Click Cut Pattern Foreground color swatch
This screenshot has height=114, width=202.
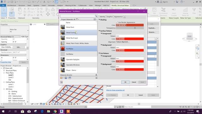[130, 61]
